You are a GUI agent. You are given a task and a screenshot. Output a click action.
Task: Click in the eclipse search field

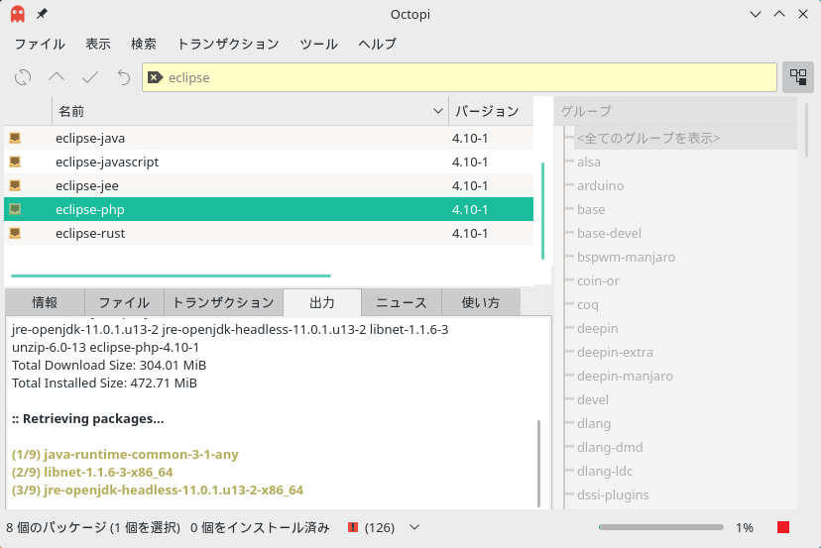pyautogui.click(x=459, y=77)
